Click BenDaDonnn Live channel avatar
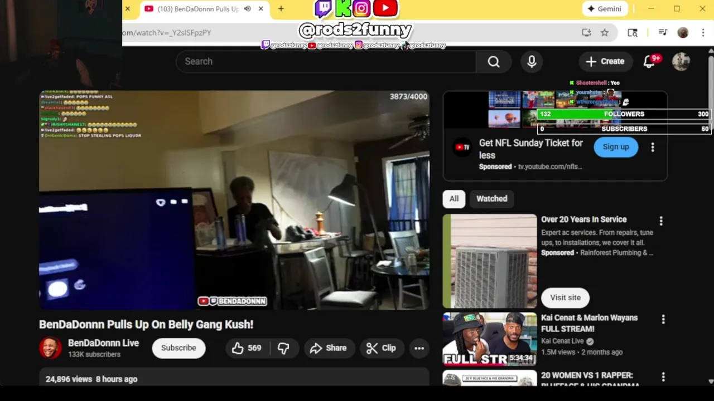The width and height of the screenshot is (714, 401). 50,348
